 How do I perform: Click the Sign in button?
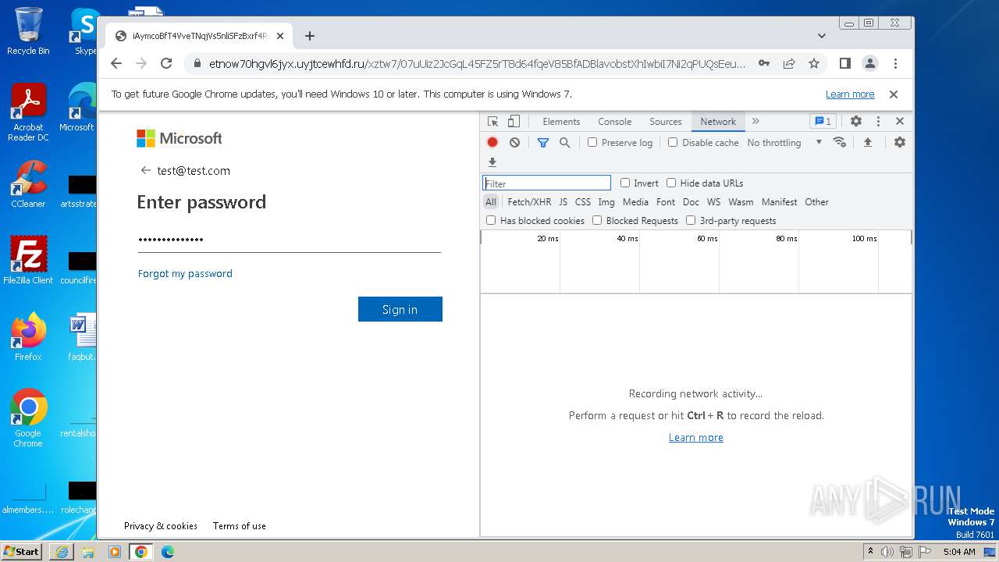(400, 309)
